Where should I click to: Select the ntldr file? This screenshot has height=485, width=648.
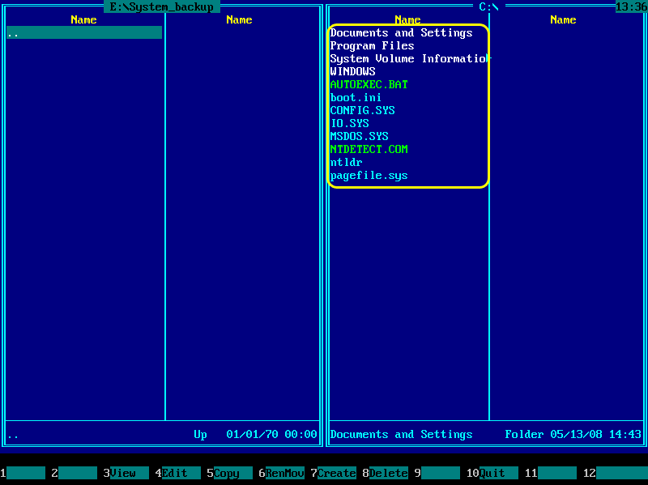point(346,162)
